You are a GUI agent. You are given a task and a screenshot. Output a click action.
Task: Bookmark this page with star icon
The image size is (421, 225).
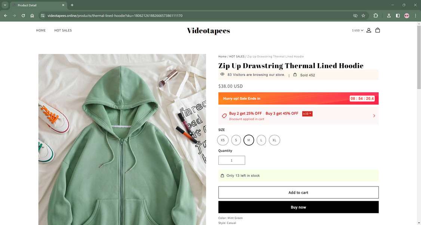coord(363,16)
